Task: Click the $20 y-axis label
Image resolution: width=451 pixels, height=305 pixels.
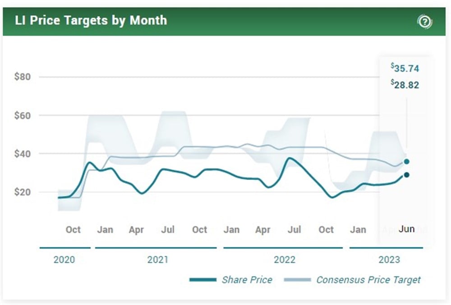Action: 22,192
